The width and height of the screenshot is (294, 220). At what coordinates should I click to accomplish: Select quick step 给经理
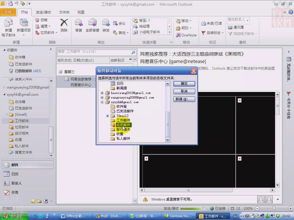[141, 26]
